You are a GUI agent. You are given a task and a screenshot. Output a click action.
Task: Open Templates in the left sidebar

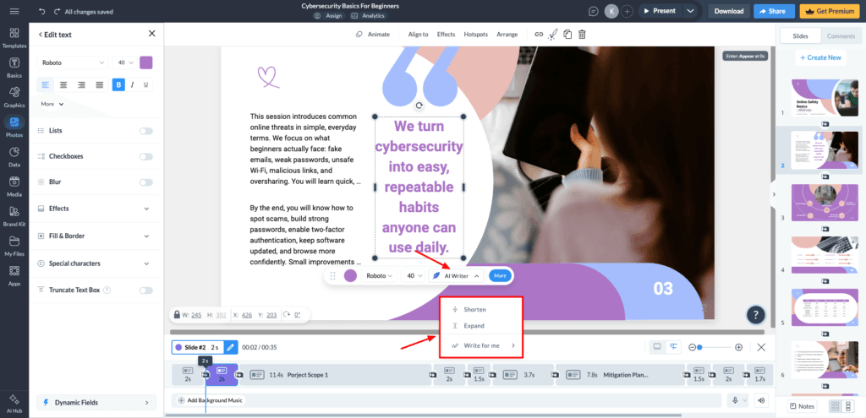(14, 37)
